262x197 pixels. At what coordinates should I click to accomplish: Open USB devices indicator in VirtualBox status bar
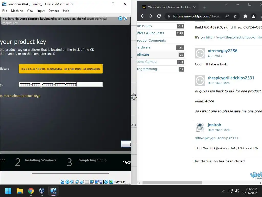click(x=82, y=182)
